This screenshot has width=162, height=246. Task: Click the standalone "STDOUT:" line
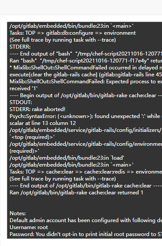coord(21,102)
